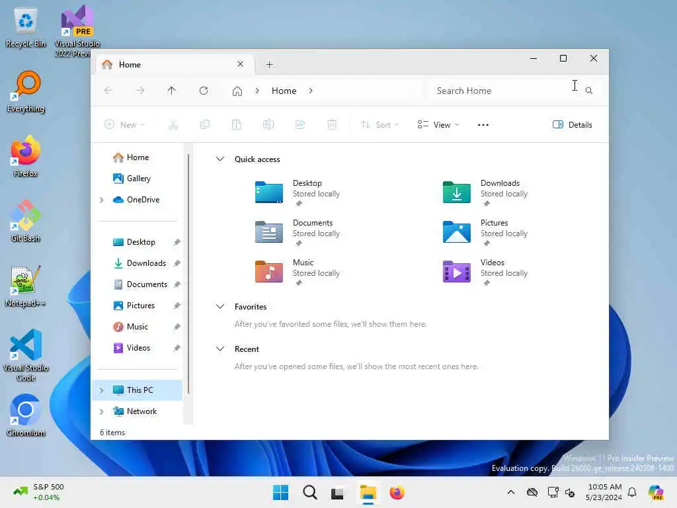
Task: Click the Share toolbar icon
Action: click(300, 125)
